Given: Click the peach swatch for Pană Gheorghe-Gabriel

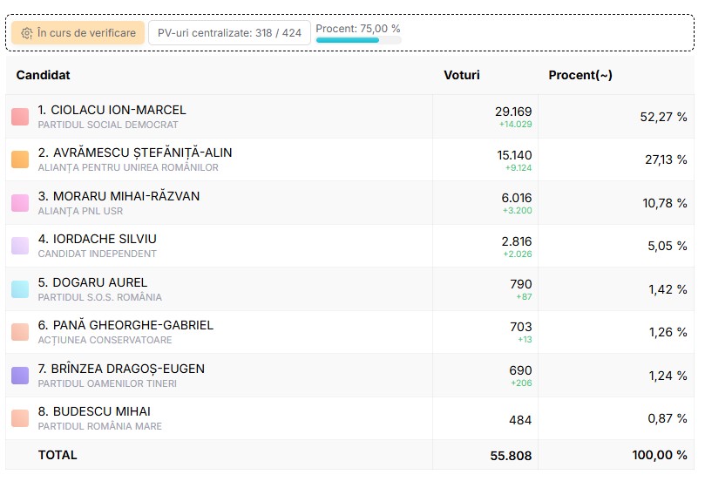Looking at the screenshot, I should click(x=20, y=332).
